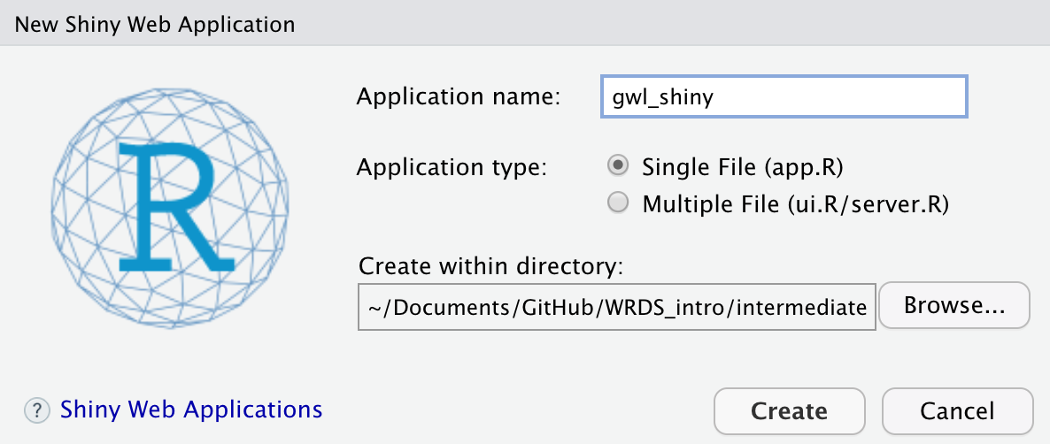Click the "New Shiny Web Application" title bar
The height and width of the screenshot is (444, 1050).
[155, 23]
